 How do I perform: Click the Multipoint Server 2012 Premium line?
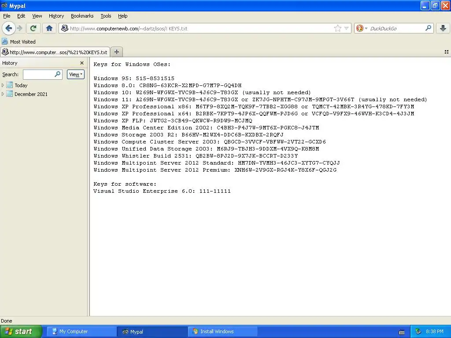[215, 170]
